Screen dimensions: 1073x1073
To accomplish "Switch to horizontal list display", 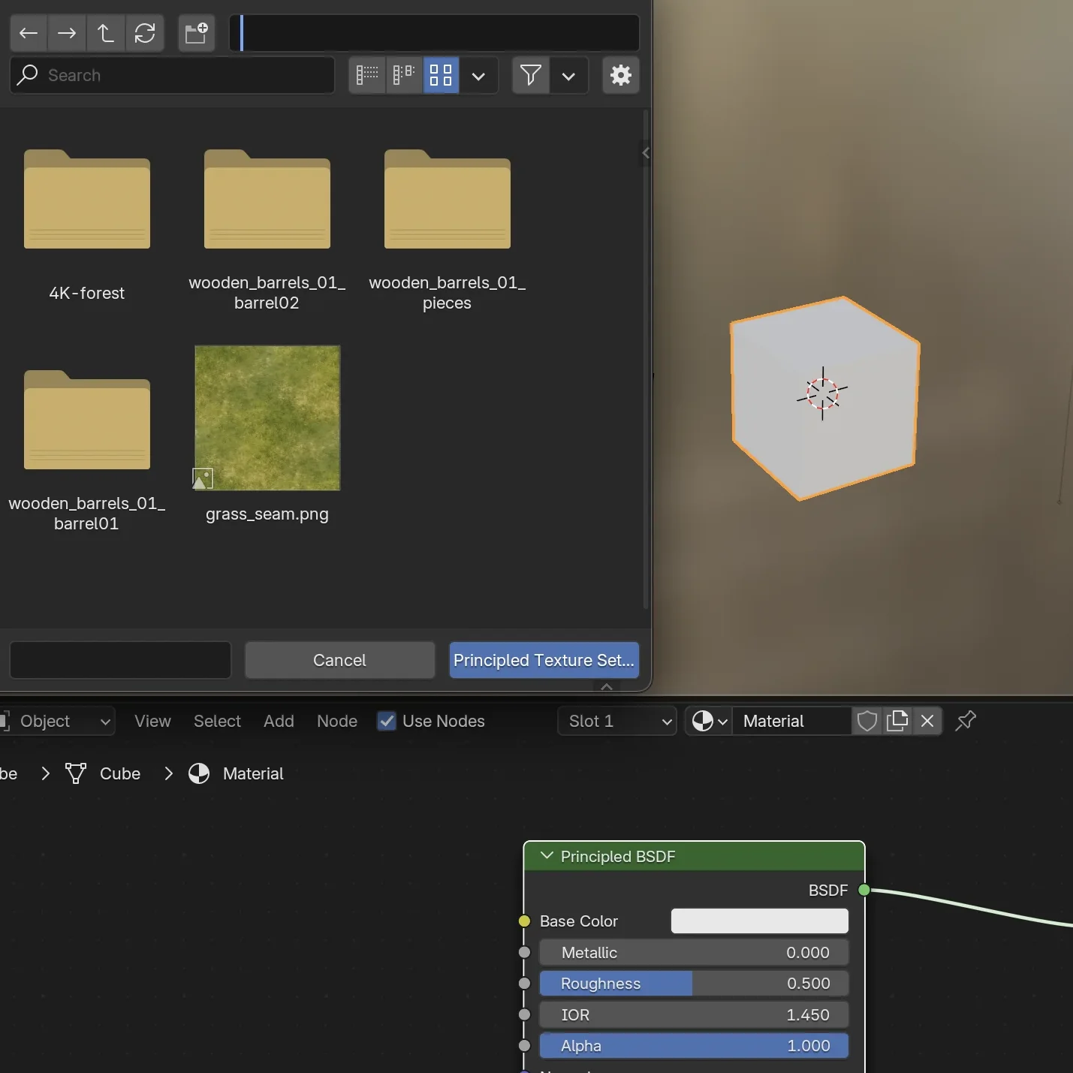I will click(404, 75).
